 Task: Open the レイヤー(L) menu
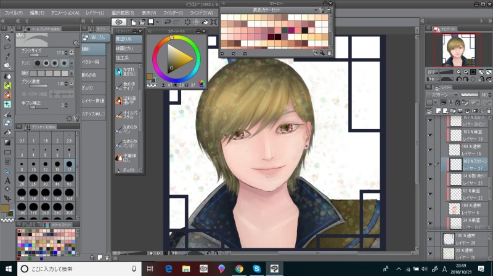(x=95, y=13)
